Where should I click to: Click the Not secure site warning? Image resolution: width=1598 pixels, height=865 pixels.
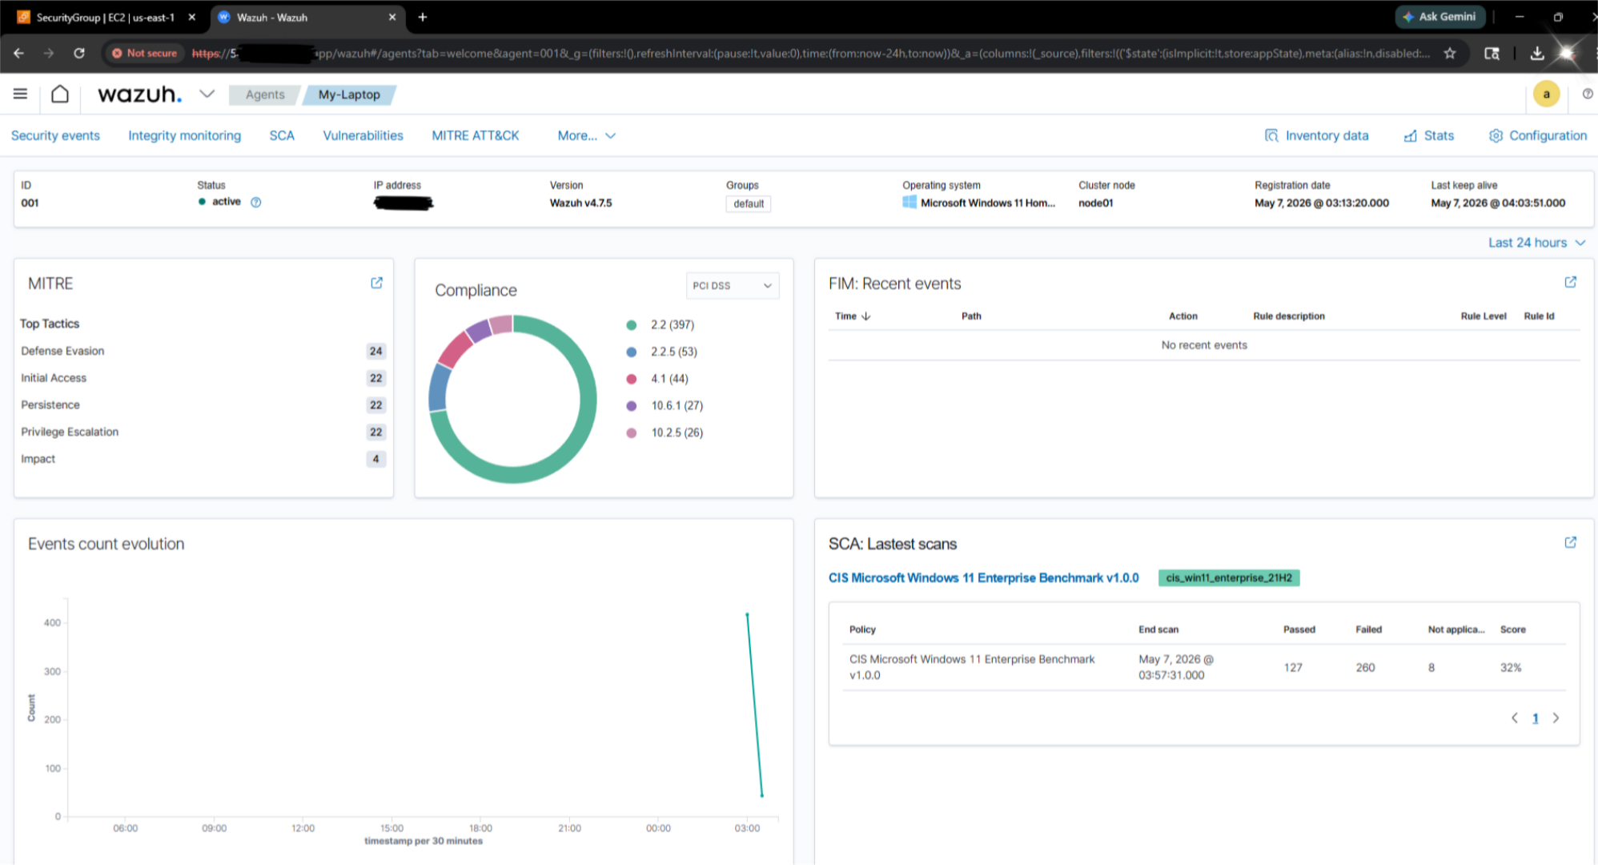coord(144,53)
